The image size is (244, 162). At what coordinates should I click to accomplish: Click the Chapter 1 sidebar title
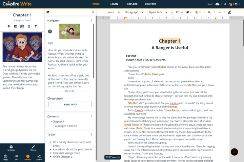(22, 15)
